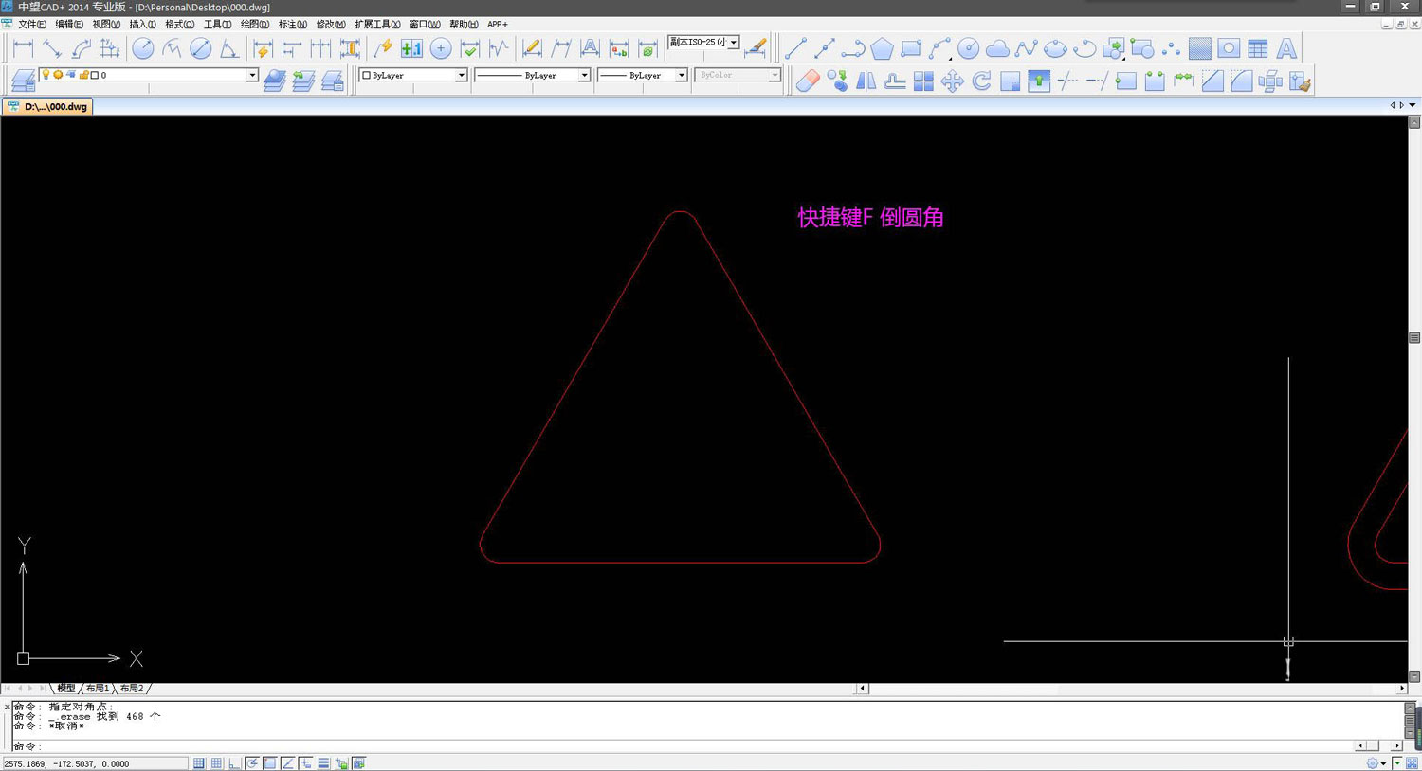Activate the D:\...\000.dwg document tab
The image size is (1422, 771).
click(x=48, y=107)
